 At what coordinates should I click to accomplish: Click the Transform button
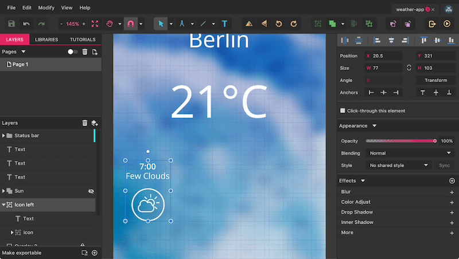click(x=435, y=80)
